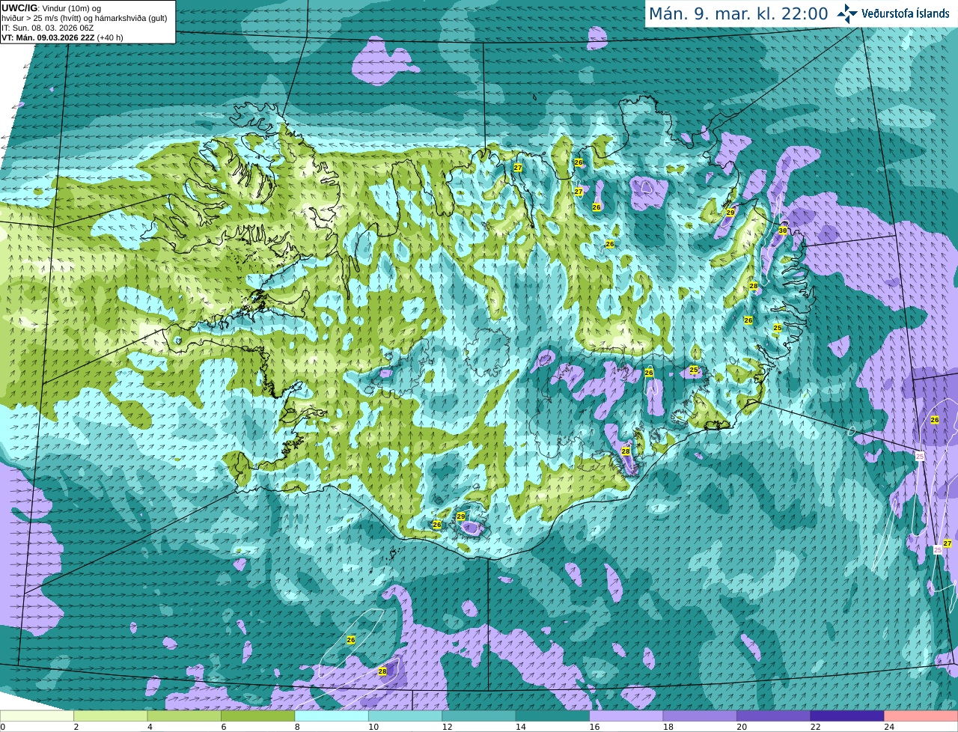Pick the light green 4–6 legend swatch
This screenshot has width=958, height=732.
(x=184, y=716)
